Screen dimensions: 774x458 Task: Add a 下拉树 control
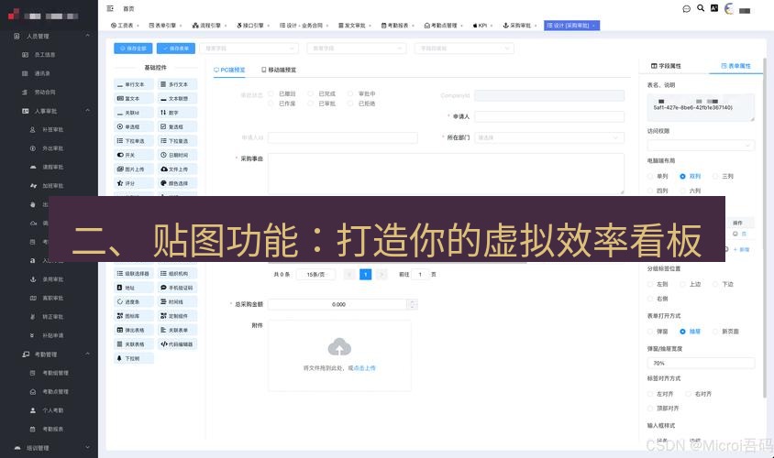[134, 358]
